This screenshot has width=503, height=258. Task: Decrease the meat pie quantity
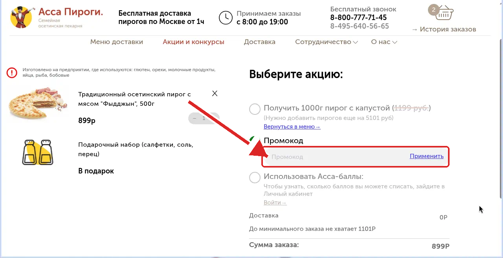coord(195,118)
